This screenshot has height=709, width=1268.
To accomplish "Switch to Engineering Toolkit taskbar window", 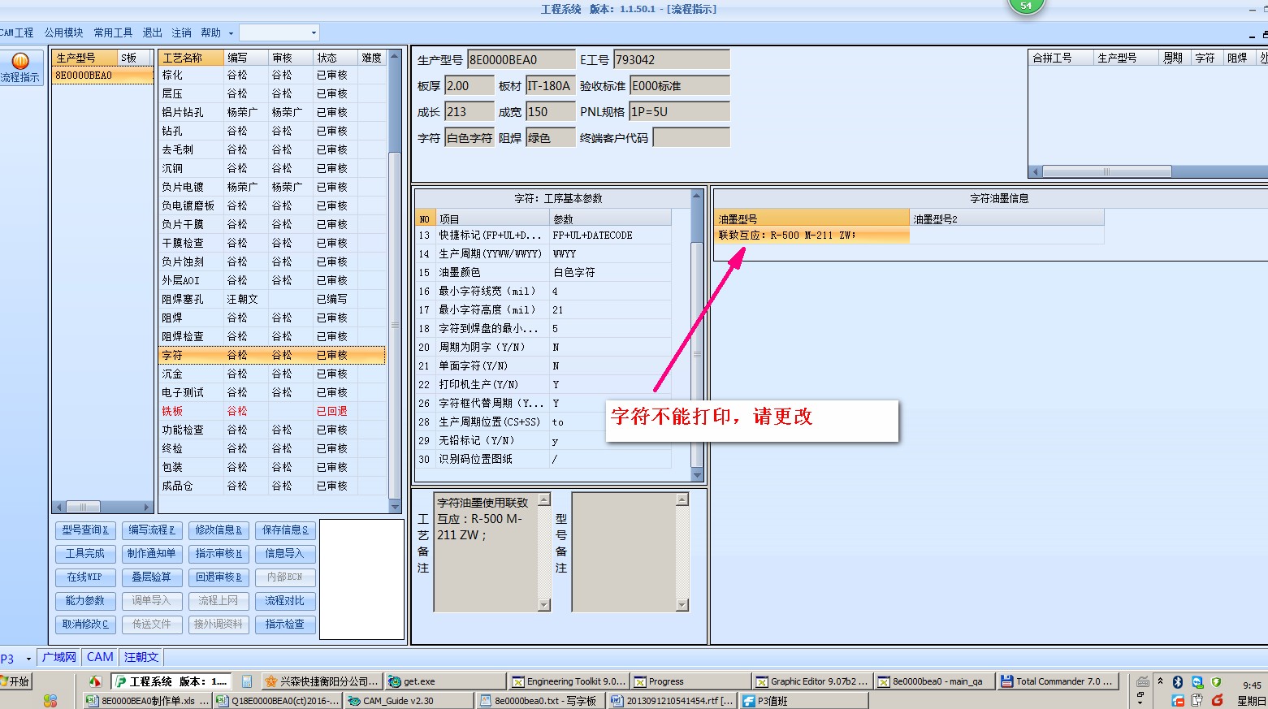I will [x=569, y=681].
